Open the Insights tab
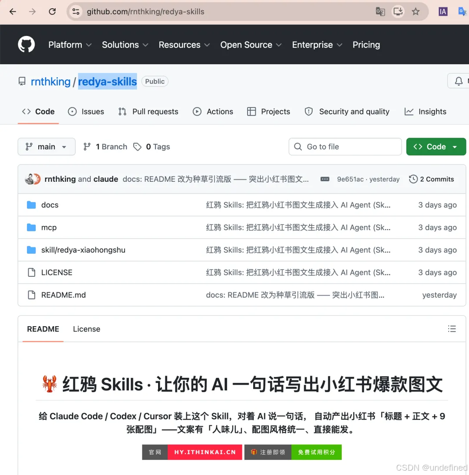The height and width of the screenshot is (475, 469). (x=425, y=111)
